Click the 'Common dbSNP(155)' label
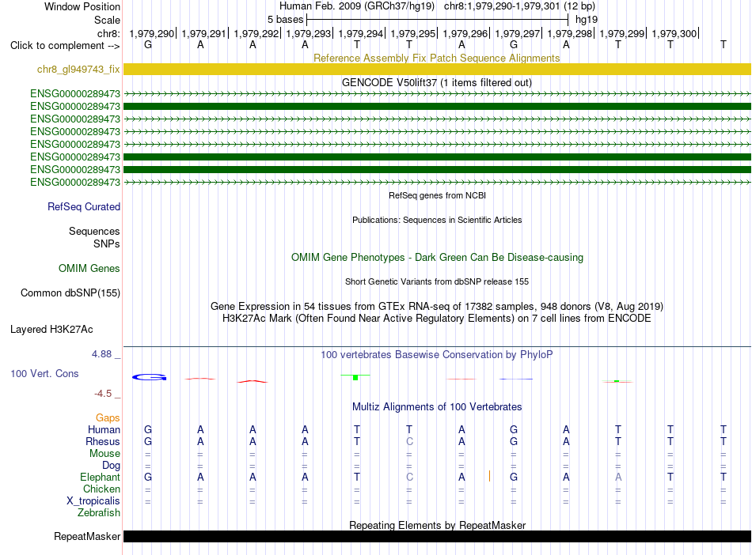This screenshot has height=555, width=752. tap(70, 293)
